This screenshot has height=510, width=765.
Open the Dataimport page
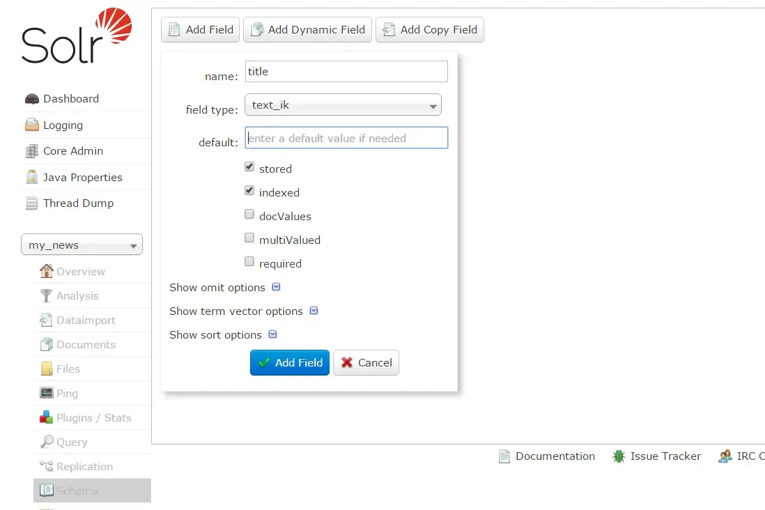coord(86,320)
